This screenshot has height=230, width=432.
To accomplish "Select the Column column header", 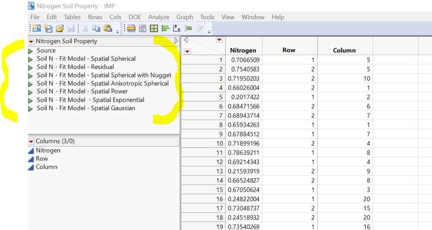I will tap(344, 50).
